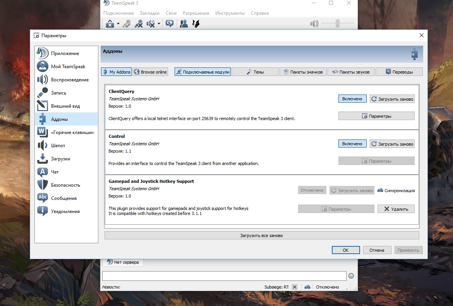Switch to the My Addons tab
This screenshot has height=306, width=453.
point(116,72)
